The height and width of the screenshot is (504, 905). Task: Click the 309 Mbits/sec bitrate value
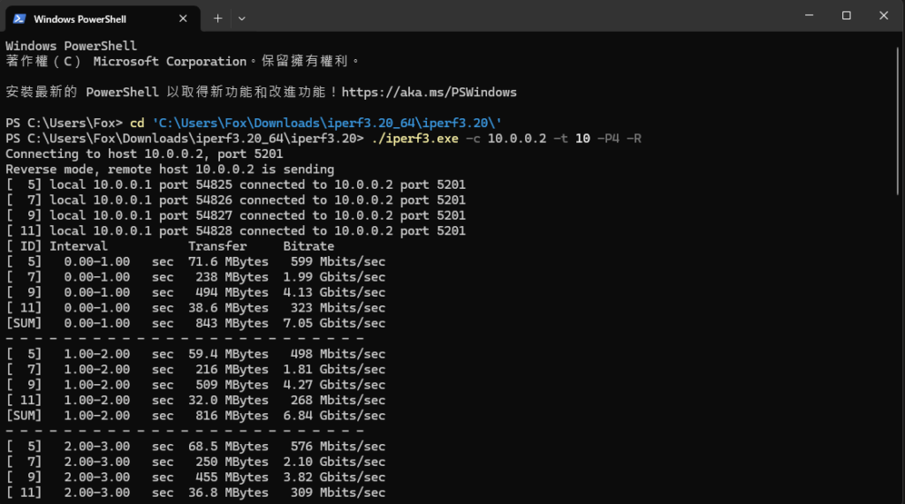coord(338,492)
